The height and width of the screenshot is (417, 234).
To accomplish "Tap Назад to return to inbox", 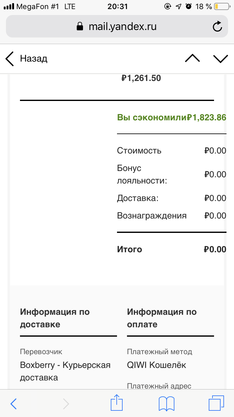I will tap(26, 59).
